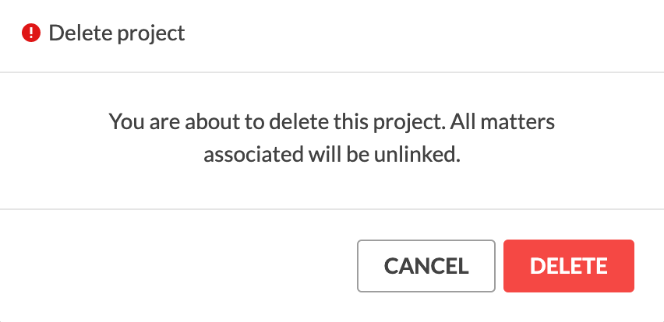
Task: Click the word "associated" in the message body
Action: tap(253, 155)
